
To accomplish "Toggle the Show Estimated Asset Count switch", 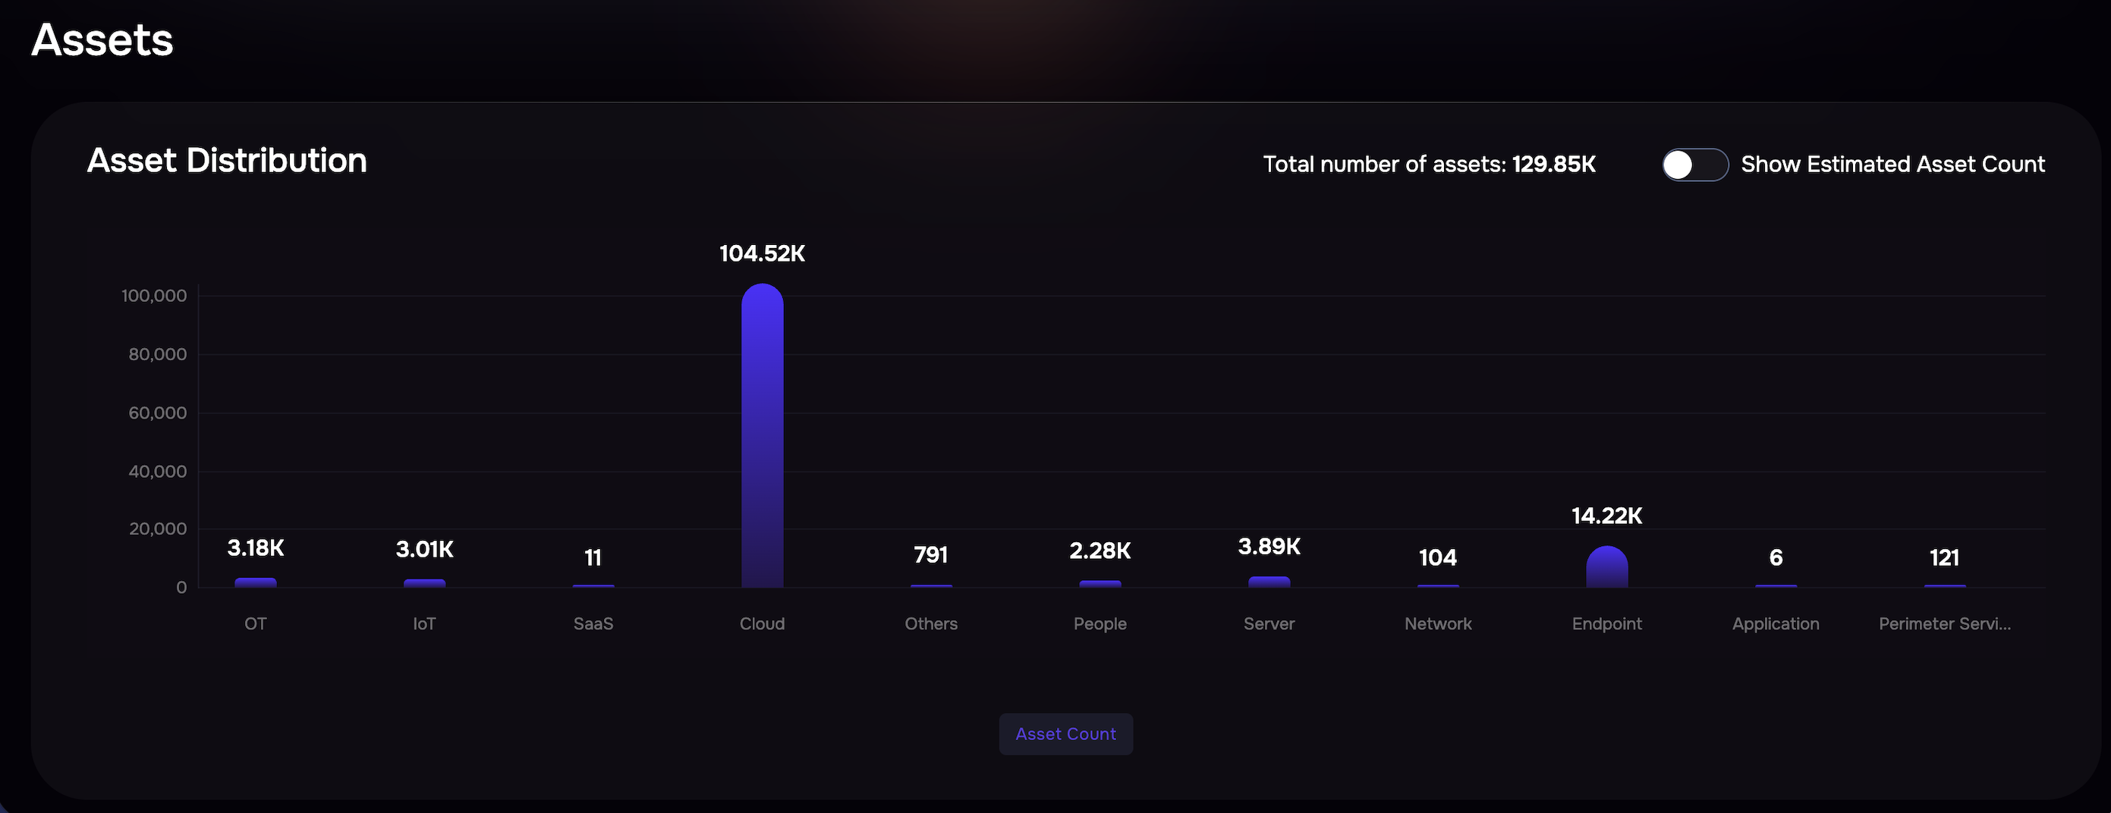I will (1694, 165).
